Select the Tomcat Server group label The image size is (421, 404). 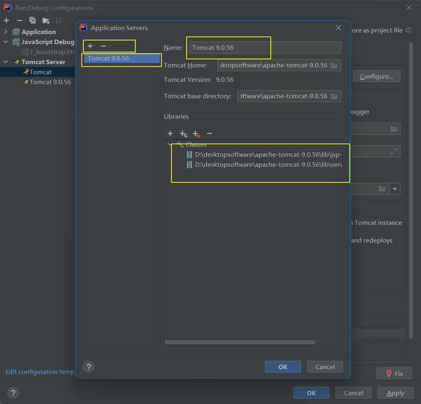pyautogui.click(x=43, y=62)
